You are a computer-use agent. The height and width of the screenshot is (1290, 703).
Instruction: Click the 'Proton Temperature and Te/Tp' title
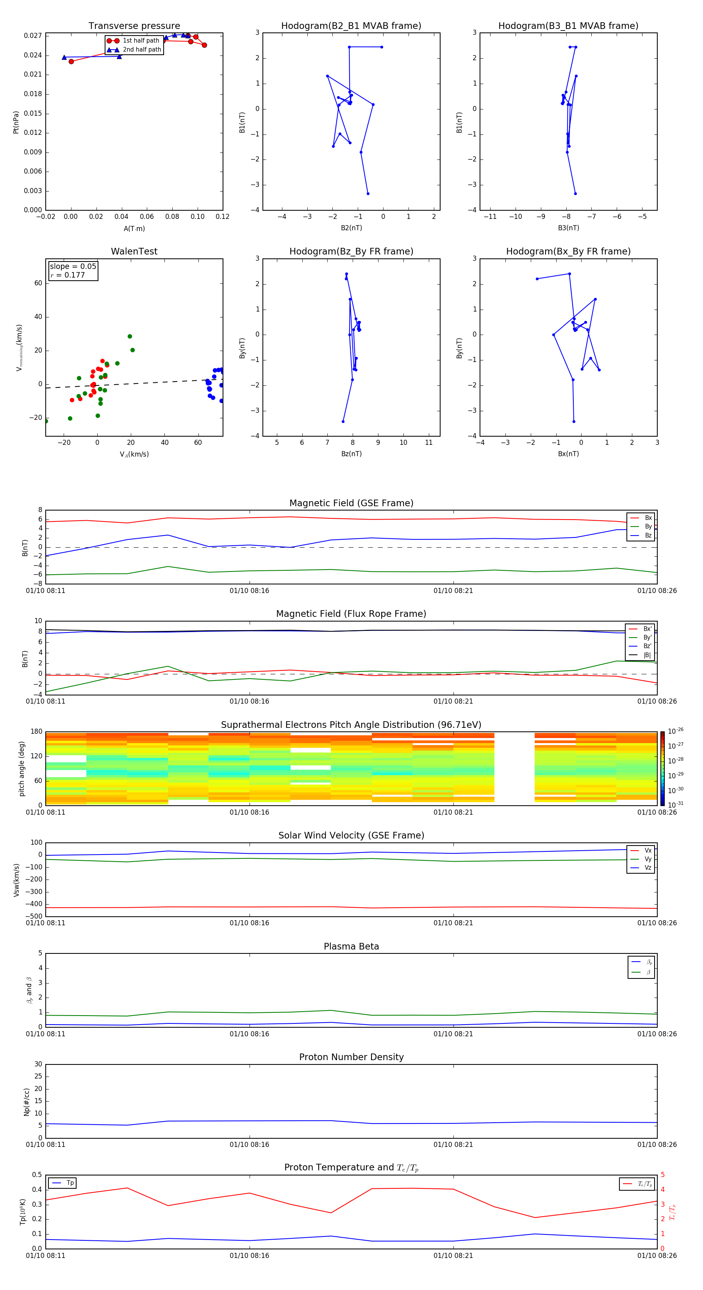(351, 1168)
